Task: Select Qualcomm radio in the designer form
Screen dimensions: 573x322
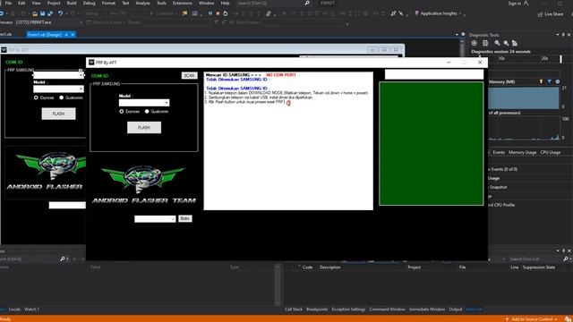Action: point(62,97)
